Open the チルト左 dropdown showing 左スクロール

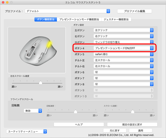point(123,60)
